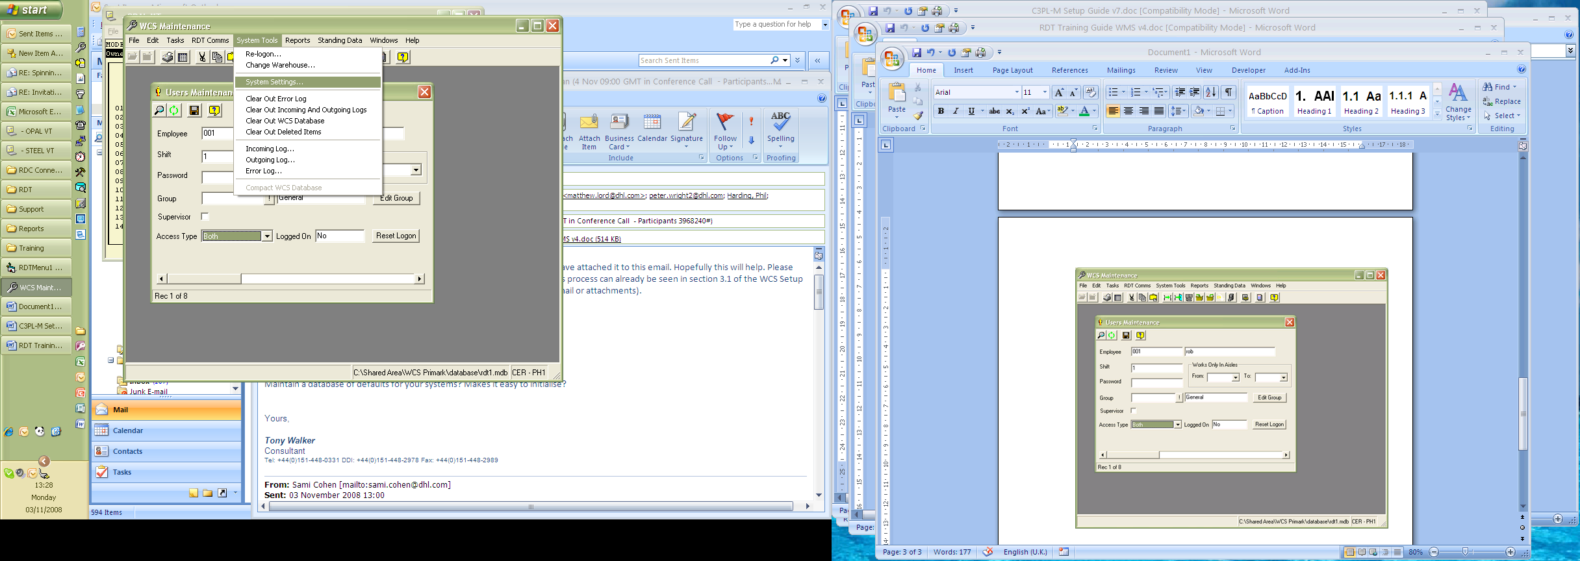
Task: Click Increase Indent icon in Word ribbon
Action: coord(1194,92)
